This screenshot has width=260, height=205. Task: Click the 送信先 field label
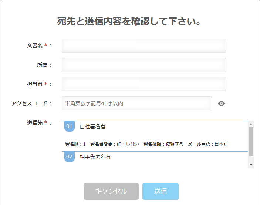click(x=35, y=123)
